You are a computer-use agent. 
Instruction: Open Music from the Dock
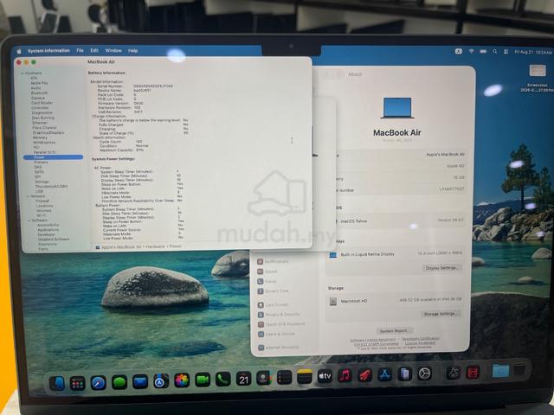click(x=345, y=375)
